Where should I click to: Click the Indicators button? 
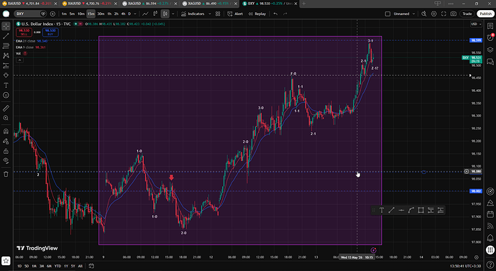coord(193,14)
